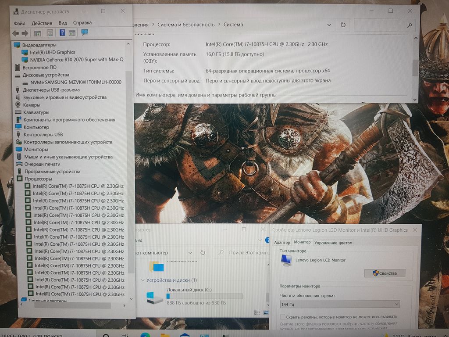449x337 pixels.
Task: Open address history dropdown in System window
Action: click(332, 25)
